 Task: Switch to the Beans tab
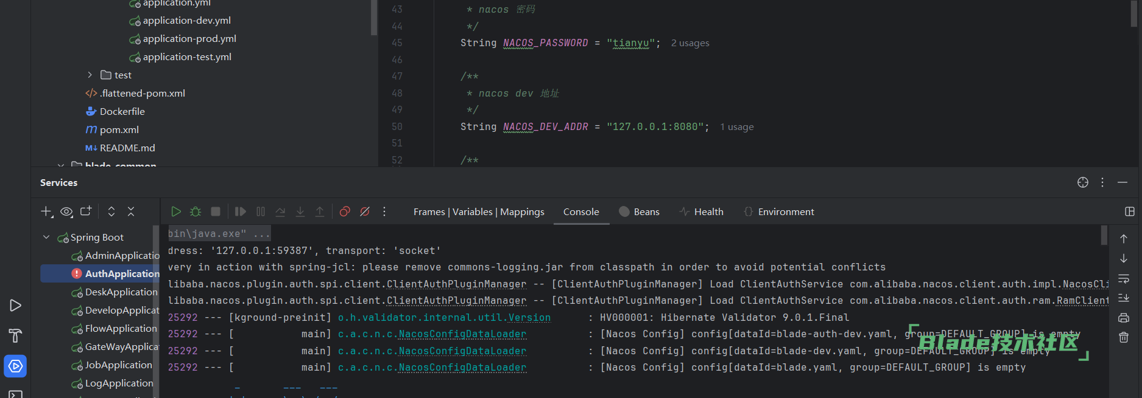coord(640,211)
